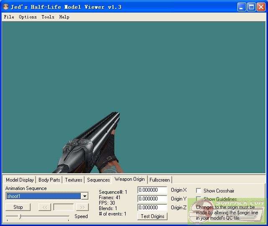Switch to the Body Parts tab
The image size is (268, 226).
coord(49,180)
